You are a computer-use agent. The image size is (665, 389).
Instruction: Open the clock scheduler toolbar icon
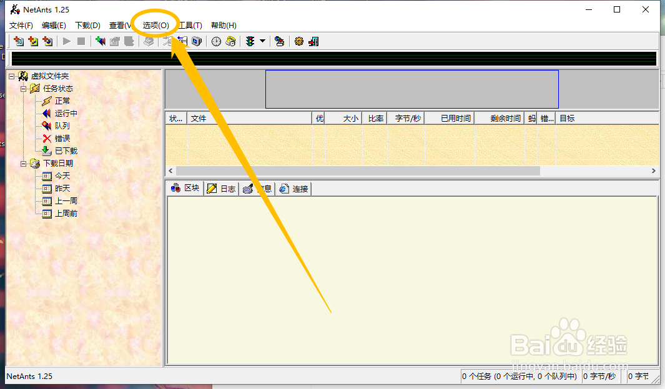tap(216, 41)
